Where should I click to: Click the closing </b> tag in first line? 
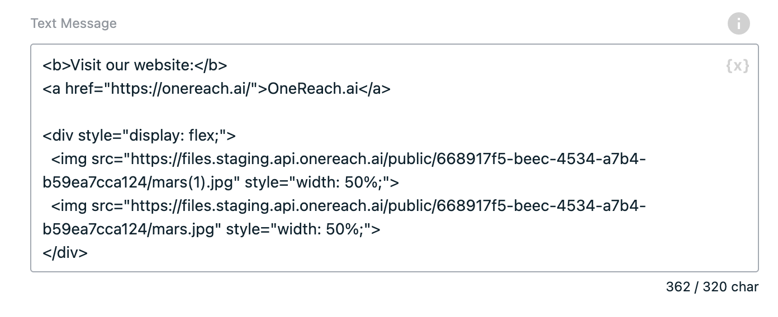tap(210, 66)
